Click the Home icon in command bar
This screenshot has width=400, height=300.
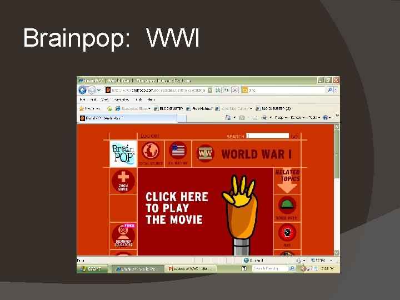[228, 118]
